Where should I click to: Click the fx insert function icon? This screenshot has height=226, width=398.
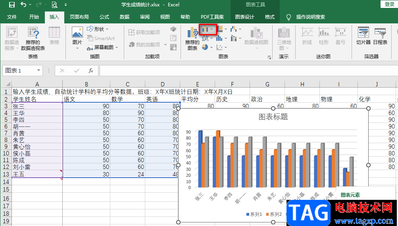click(90, 71)
